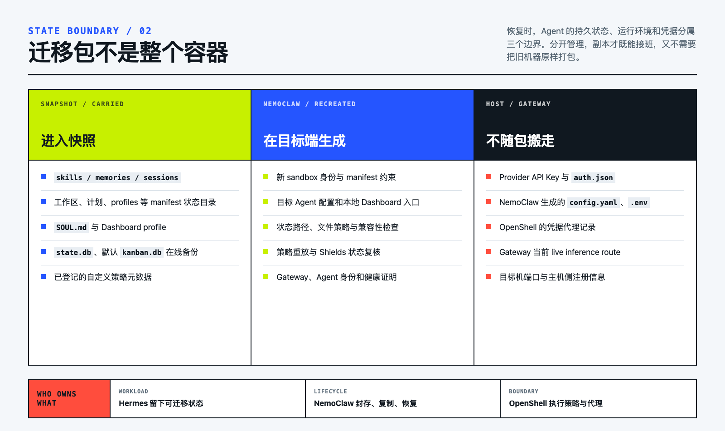
Task: Click the green bullet beside 策略重放与 Shields
Action: click(x=266, y=252)
